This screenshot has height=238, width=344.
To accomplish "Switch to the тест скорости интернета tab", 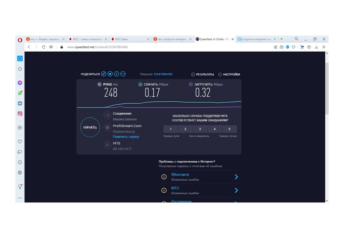I will 172,39.
